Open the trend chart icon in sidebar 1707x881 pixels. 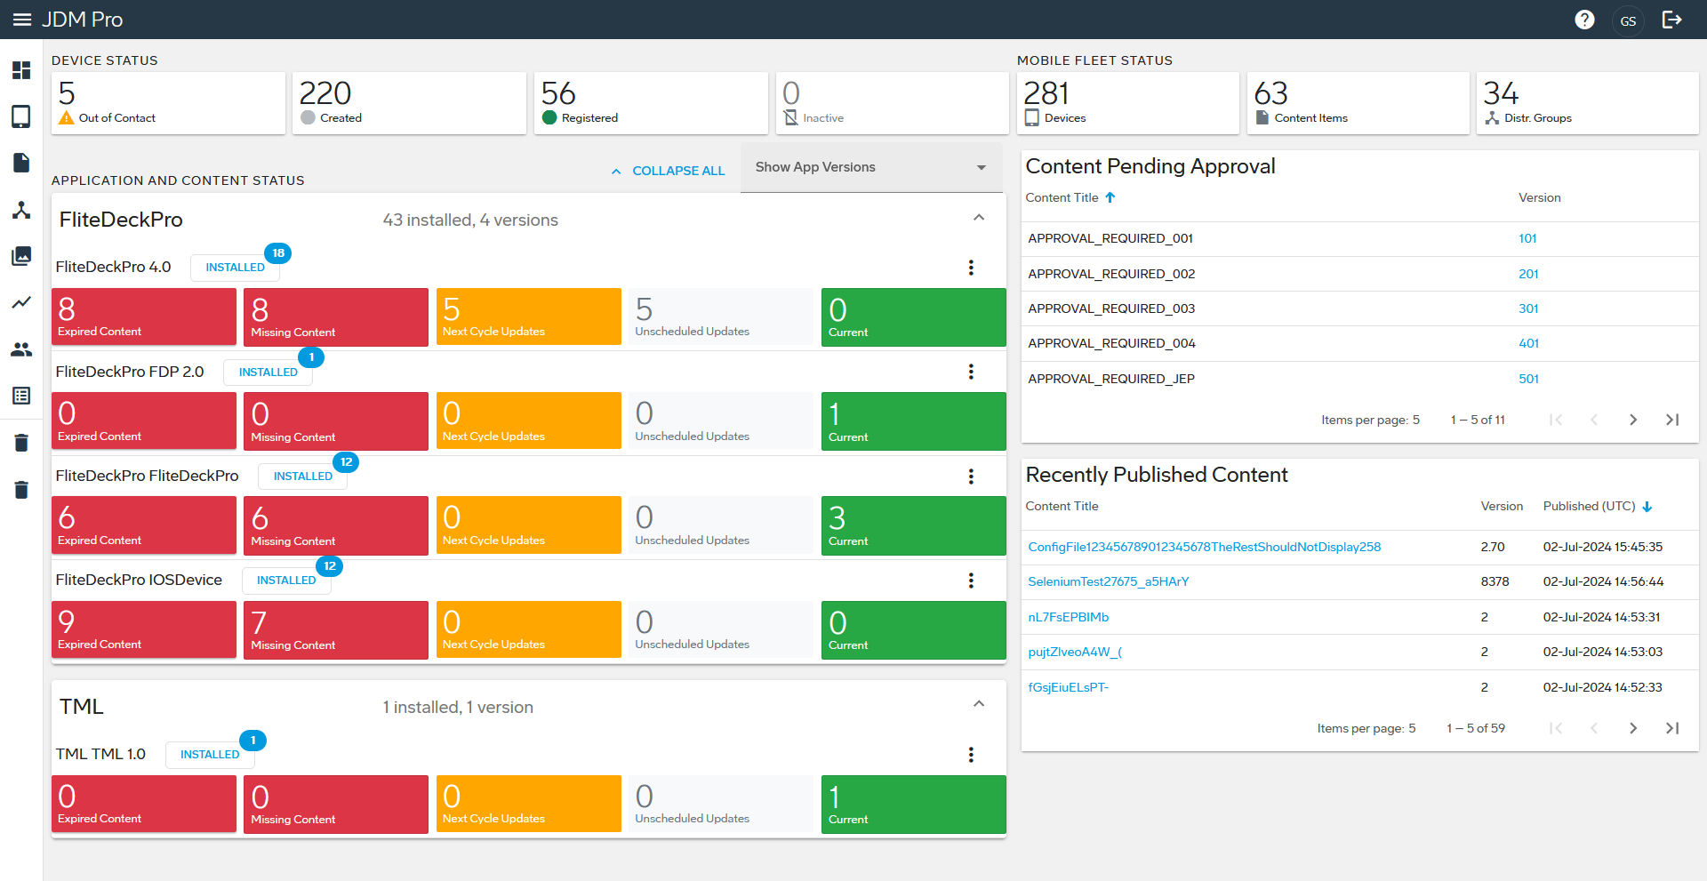pos(21,302)
